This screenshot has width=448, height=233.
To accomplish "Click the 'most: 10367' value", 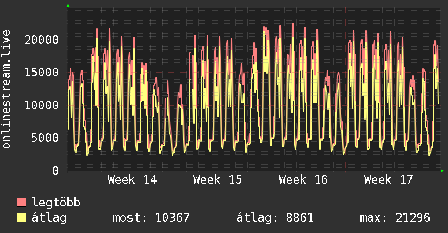I will [151, 218].
